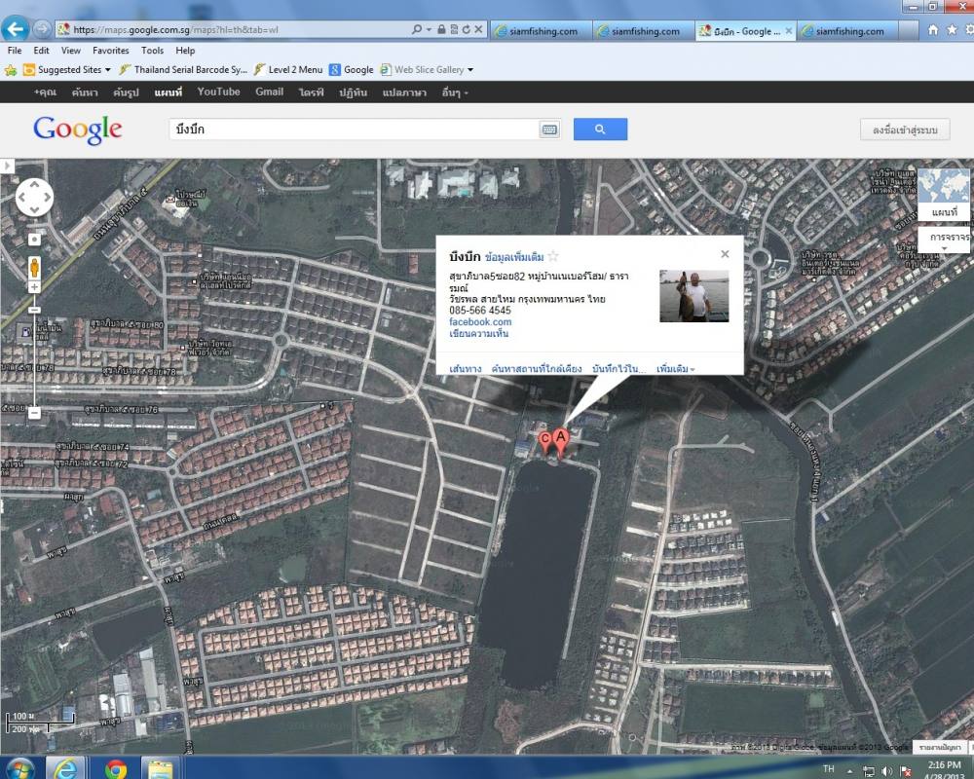Click the search field containing บึงบึก
Image resolution: width=974 pixels, height=779 pixels.
(354, 130)
